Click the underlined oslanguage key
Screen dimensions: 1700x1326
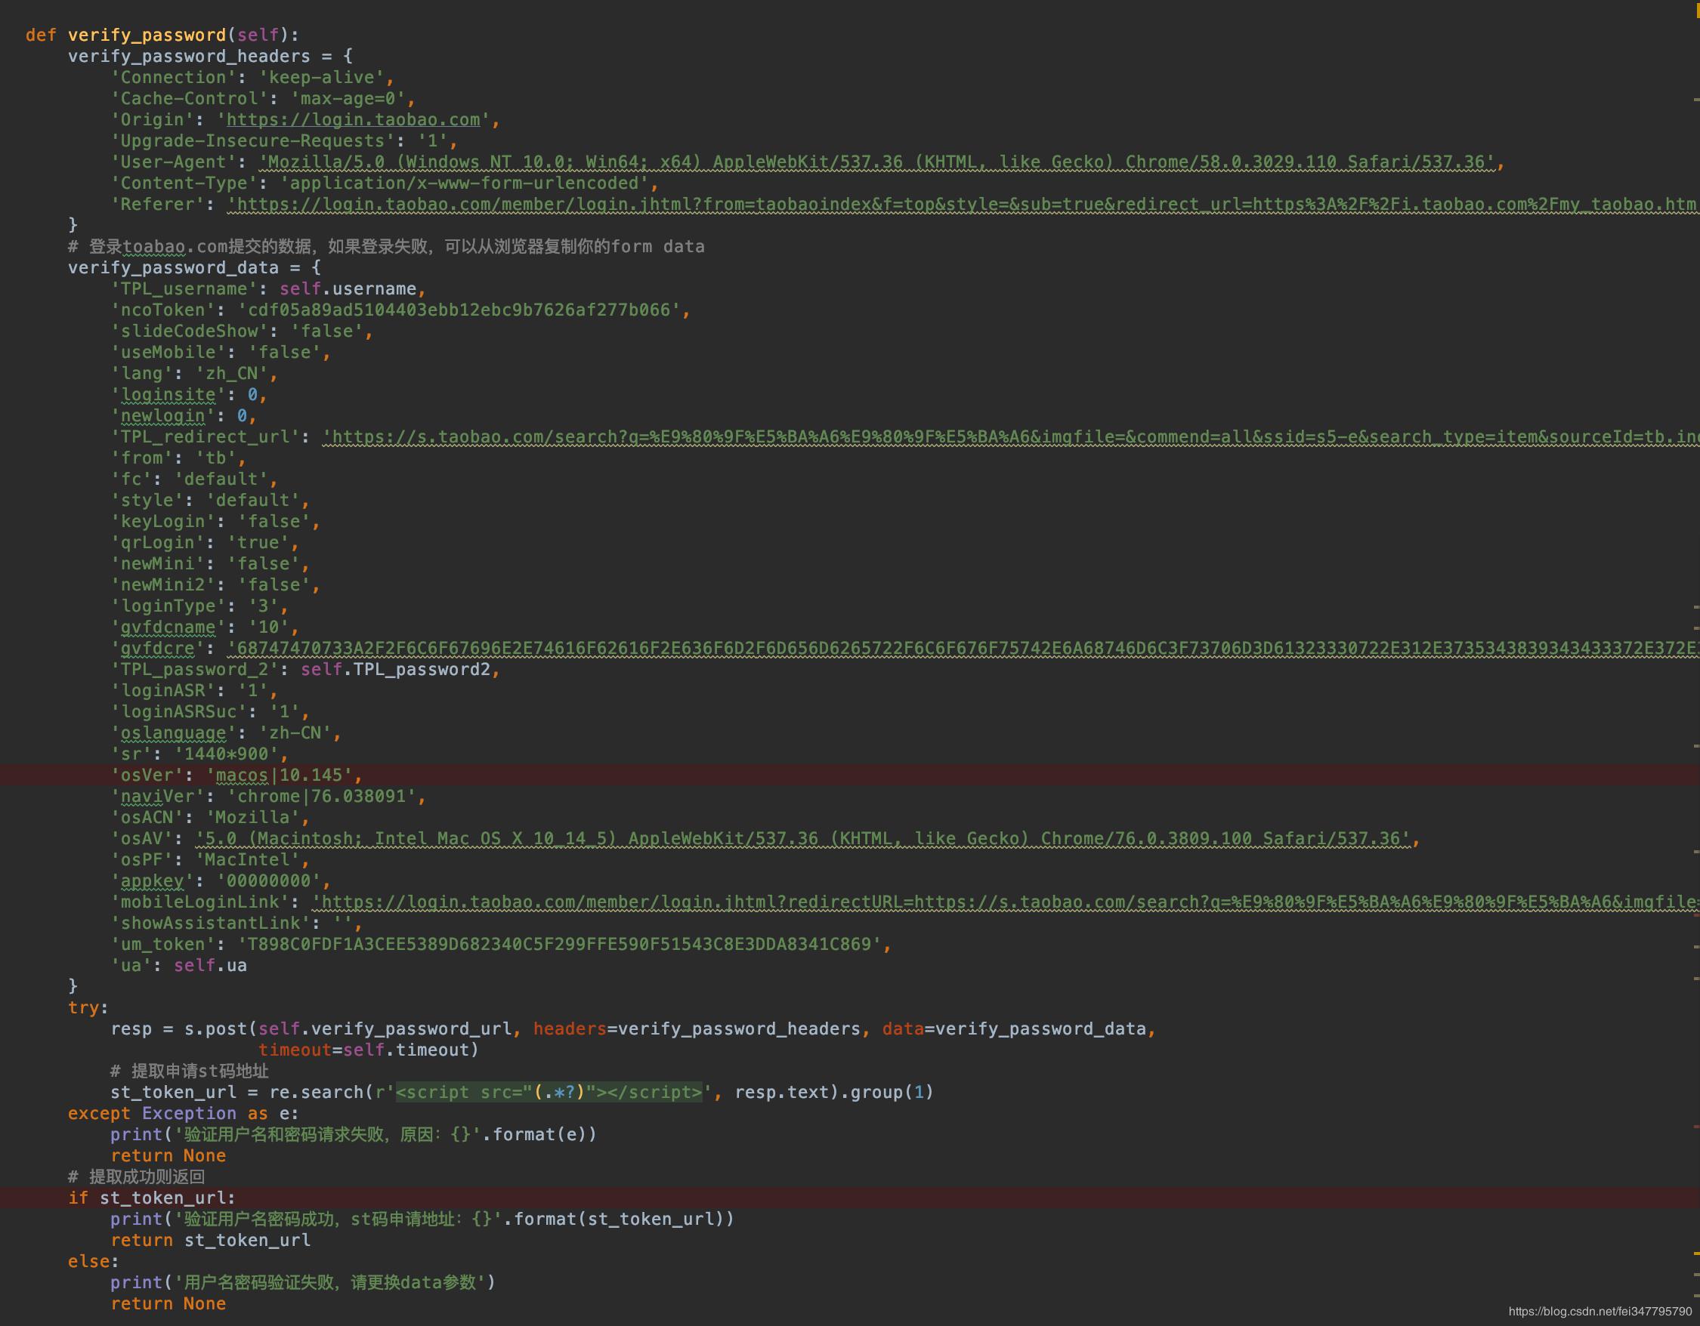coord(170,732)
